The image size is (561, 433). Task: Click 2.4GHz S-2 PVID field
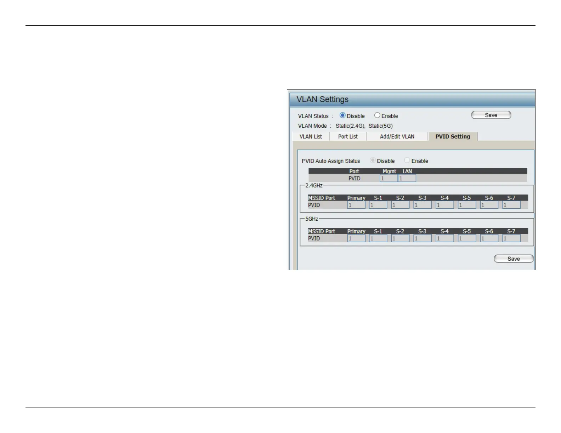coord(400,205)
